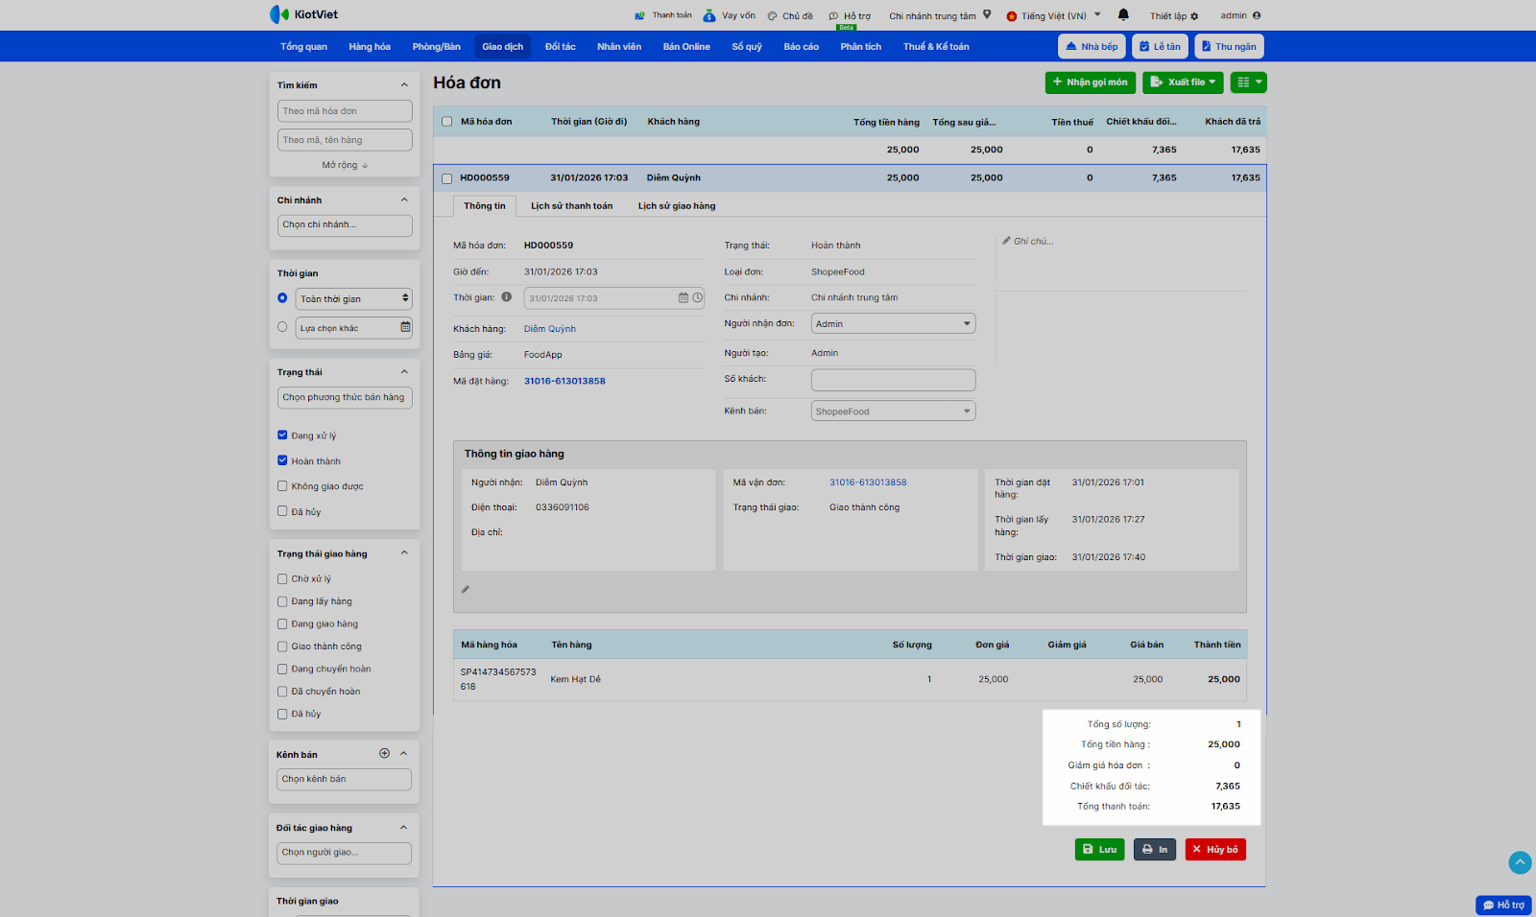Open the Giao dịch menu
Image resolution: width=1536 pixels, height=917 pixels.
503,47
